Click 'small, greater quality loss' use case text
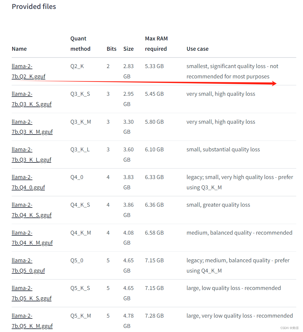Viewport: 303px width, 332px height. [x=218, y=205]
